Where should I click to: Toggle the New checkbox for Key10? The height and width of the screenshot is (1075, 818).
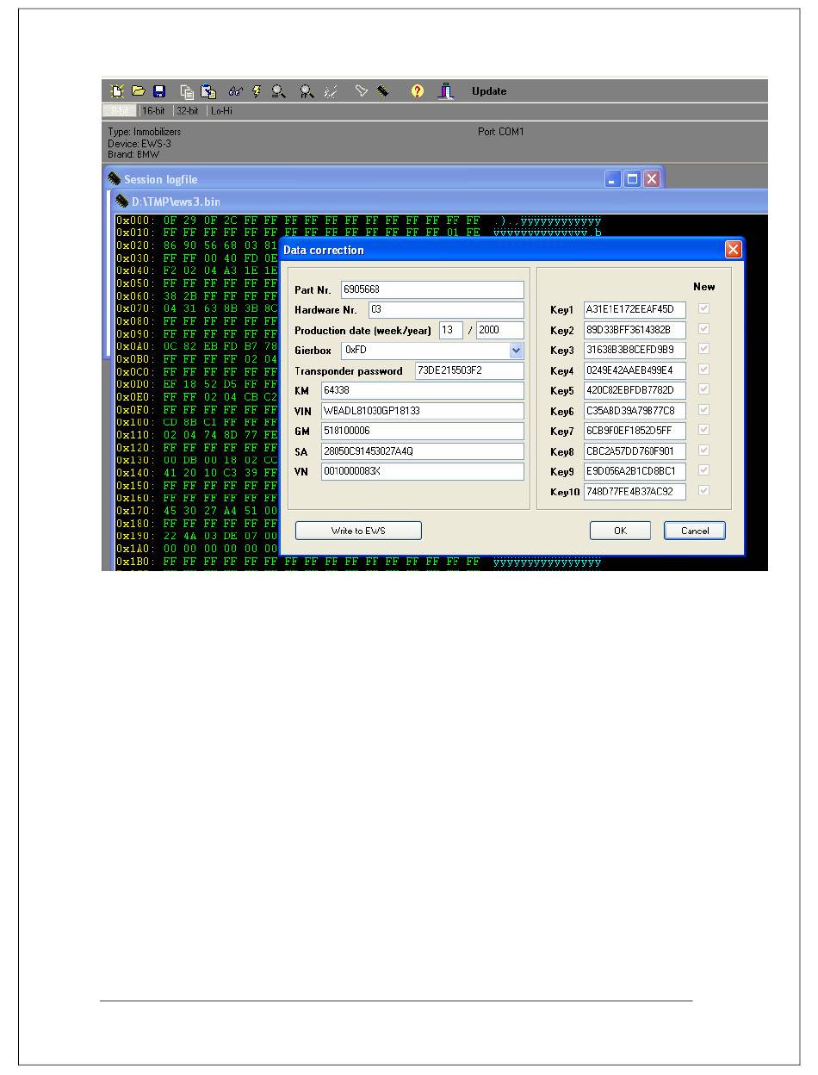pos(703,491)
